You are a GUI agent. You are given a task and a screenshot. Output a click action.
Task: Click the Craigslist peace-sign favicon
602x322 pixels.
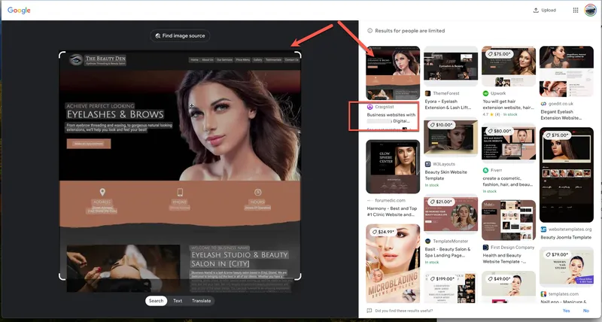(369, 107)
